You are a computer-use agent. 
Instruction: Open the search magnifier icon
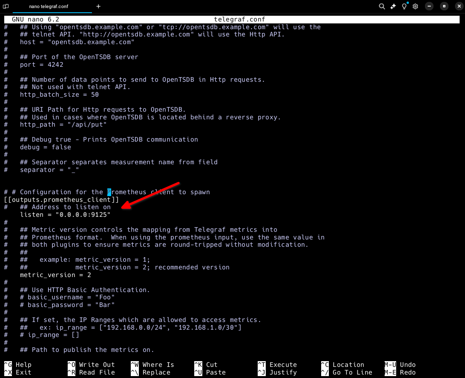tap(382, 7)
